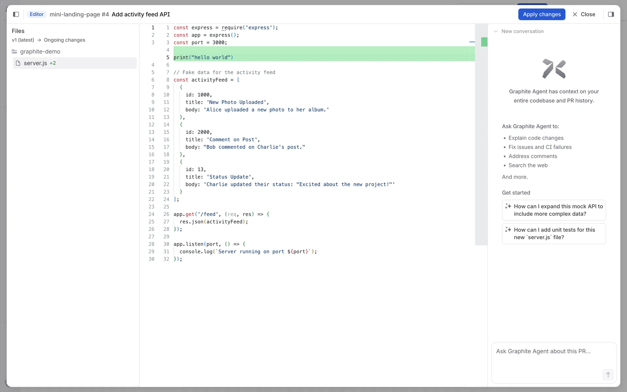
Task: Click the Graphite Agent logo
Action: pos(554,69)
